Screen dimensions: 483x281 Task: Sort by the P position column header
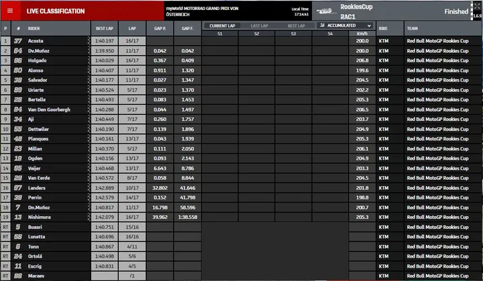click(x=5, y=29)
